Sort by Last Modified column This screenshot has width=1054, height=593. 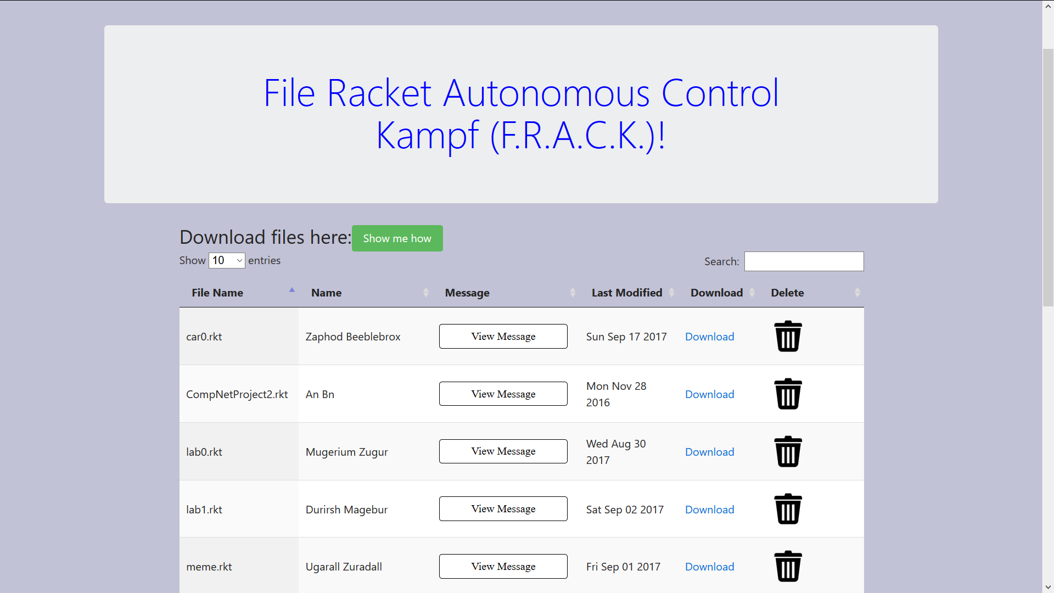point(627,293)
